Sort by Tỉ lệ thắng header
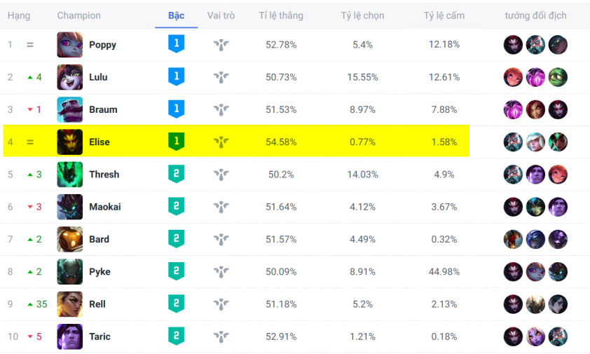The height and width of the screenshot is (354, 590). [x=281, y=15]
